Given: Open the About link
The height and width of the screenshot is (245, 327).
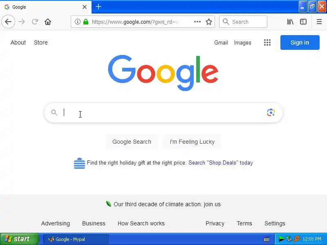Looking at the screenshot, I should (x=18, y=42).
